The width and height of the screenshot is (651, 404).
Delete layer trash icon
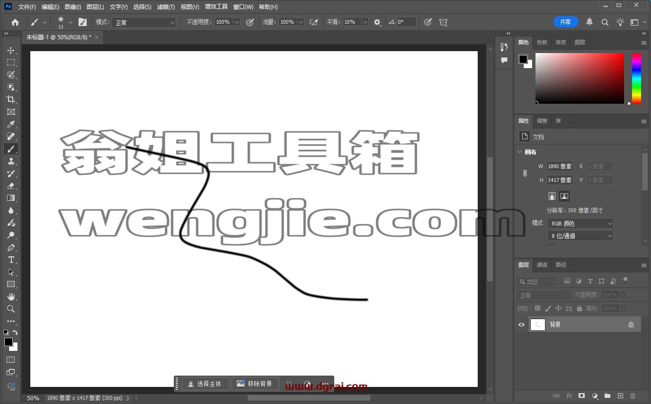click(633, 395)
